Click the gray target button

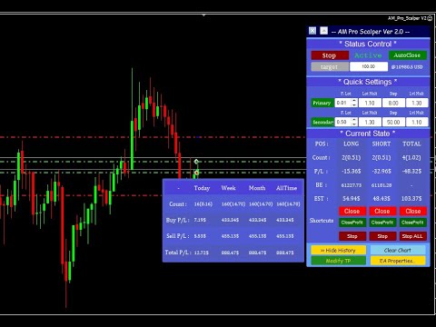(x=330, y=66)
